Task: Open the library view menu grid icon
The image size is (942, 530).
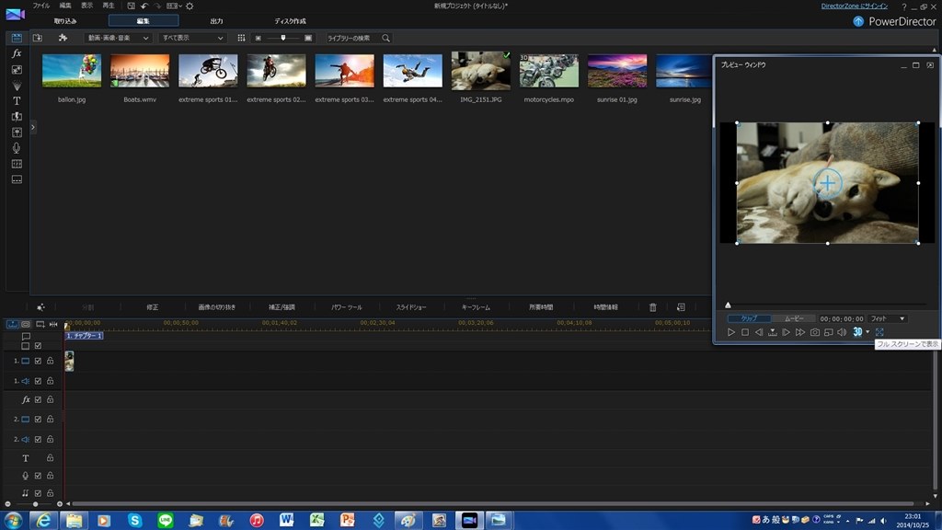Action: (x=241, y=38)
